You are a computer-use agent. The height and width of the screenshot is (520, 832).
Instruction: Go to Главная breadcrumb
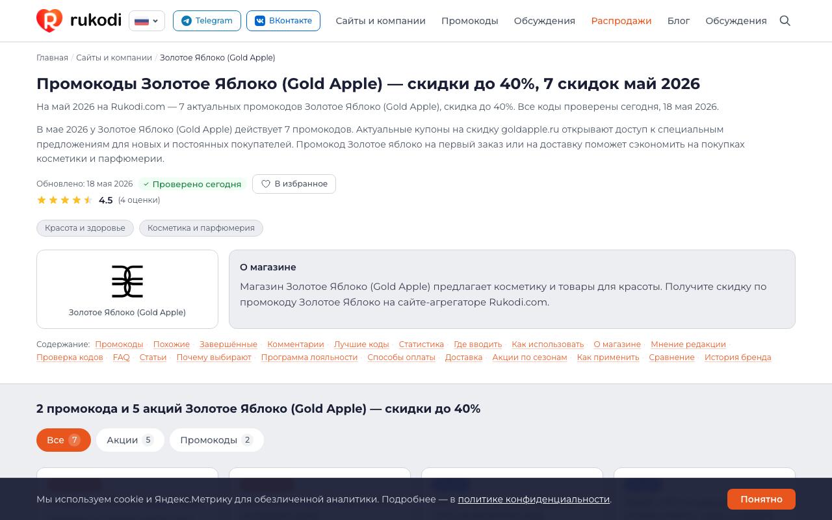tap(52, 58)
